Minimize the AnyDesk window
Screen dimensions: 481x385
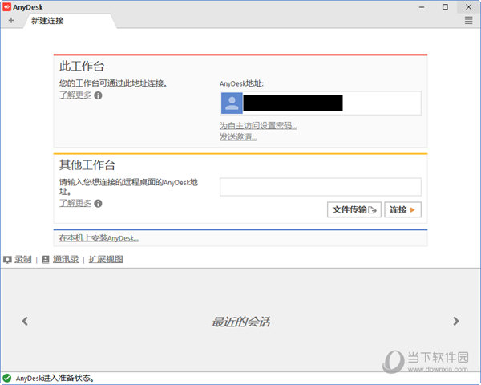pyautogui.click(x=422, y=7)
